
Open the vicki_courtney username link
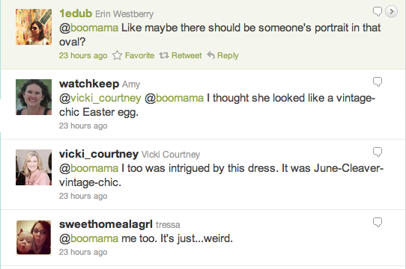(99, 154)
